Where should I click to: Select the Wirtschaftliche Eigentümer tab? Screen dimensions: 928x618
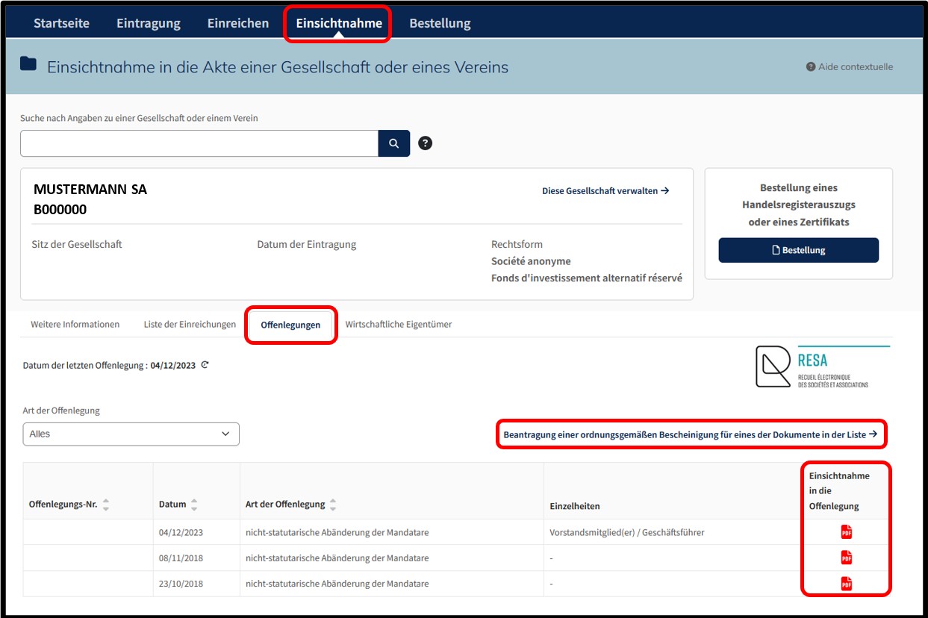pyautogui.click(x=399, y=324)
